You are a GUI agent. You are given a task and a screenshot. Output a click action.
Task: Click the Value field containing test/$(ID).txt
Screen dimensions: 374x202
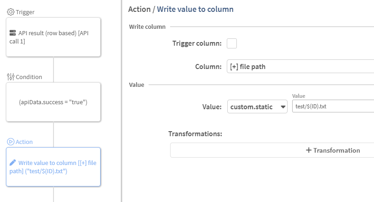click(333, 106)
